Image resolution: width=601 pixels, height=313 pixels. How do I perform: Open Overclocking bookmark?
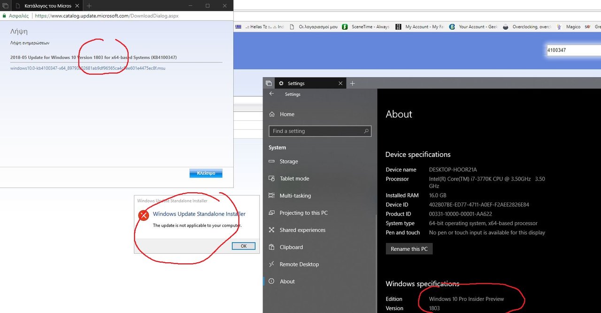527,27
